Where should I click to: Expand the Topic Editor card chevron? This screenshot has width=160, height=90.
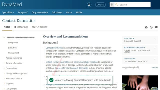(x=154, y=39)
